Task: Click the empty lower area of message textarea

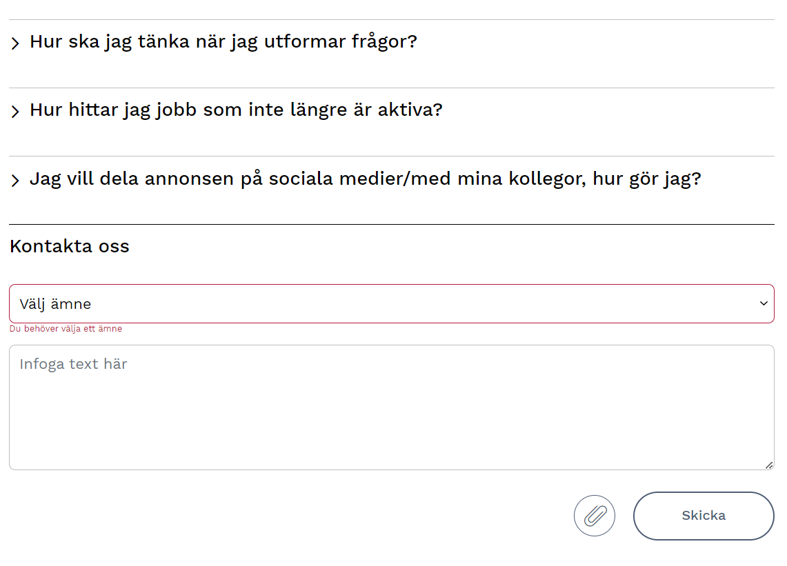Action: coord(391,441)
